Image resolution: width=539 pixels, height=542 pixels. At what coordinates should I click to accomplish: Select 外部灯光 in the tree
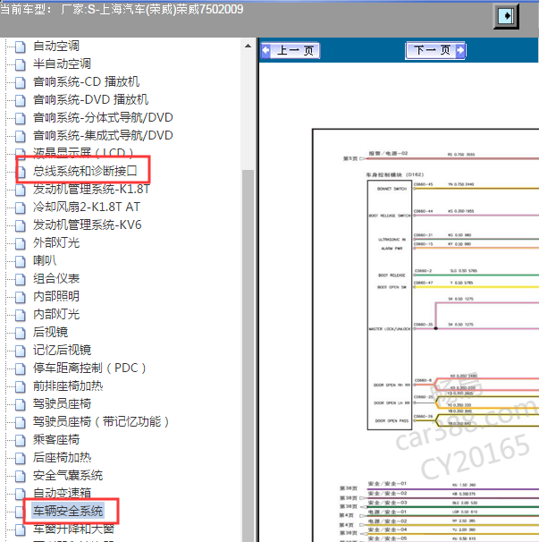tap(56, 243)
